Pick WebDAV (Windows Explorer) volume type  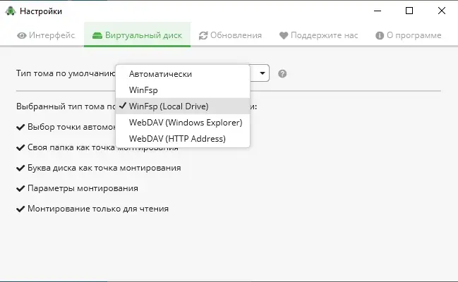186,122
